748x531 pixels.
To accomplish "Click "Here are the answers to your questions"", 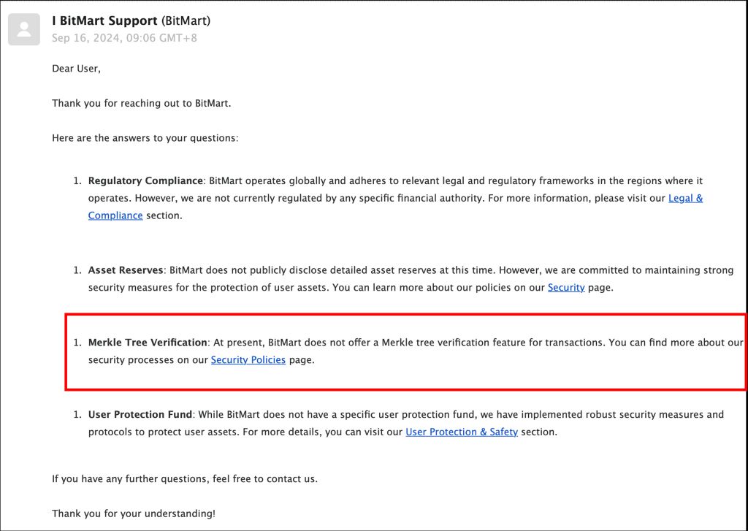I will [145, 137].
